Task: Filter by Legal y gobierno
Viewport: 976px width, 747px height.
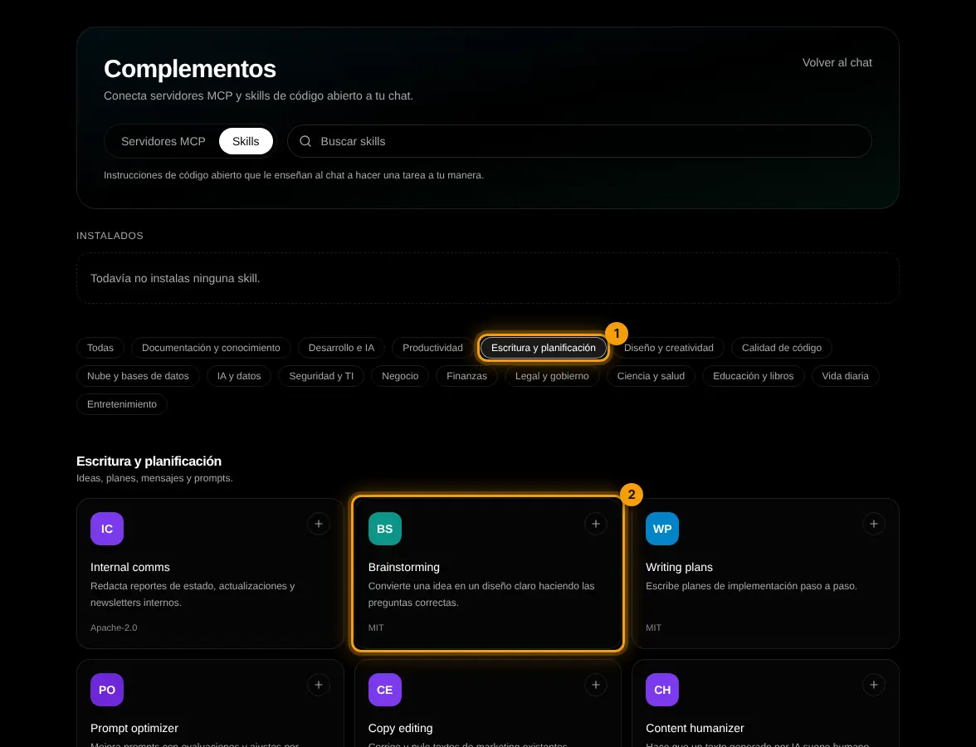Action: 552,376
